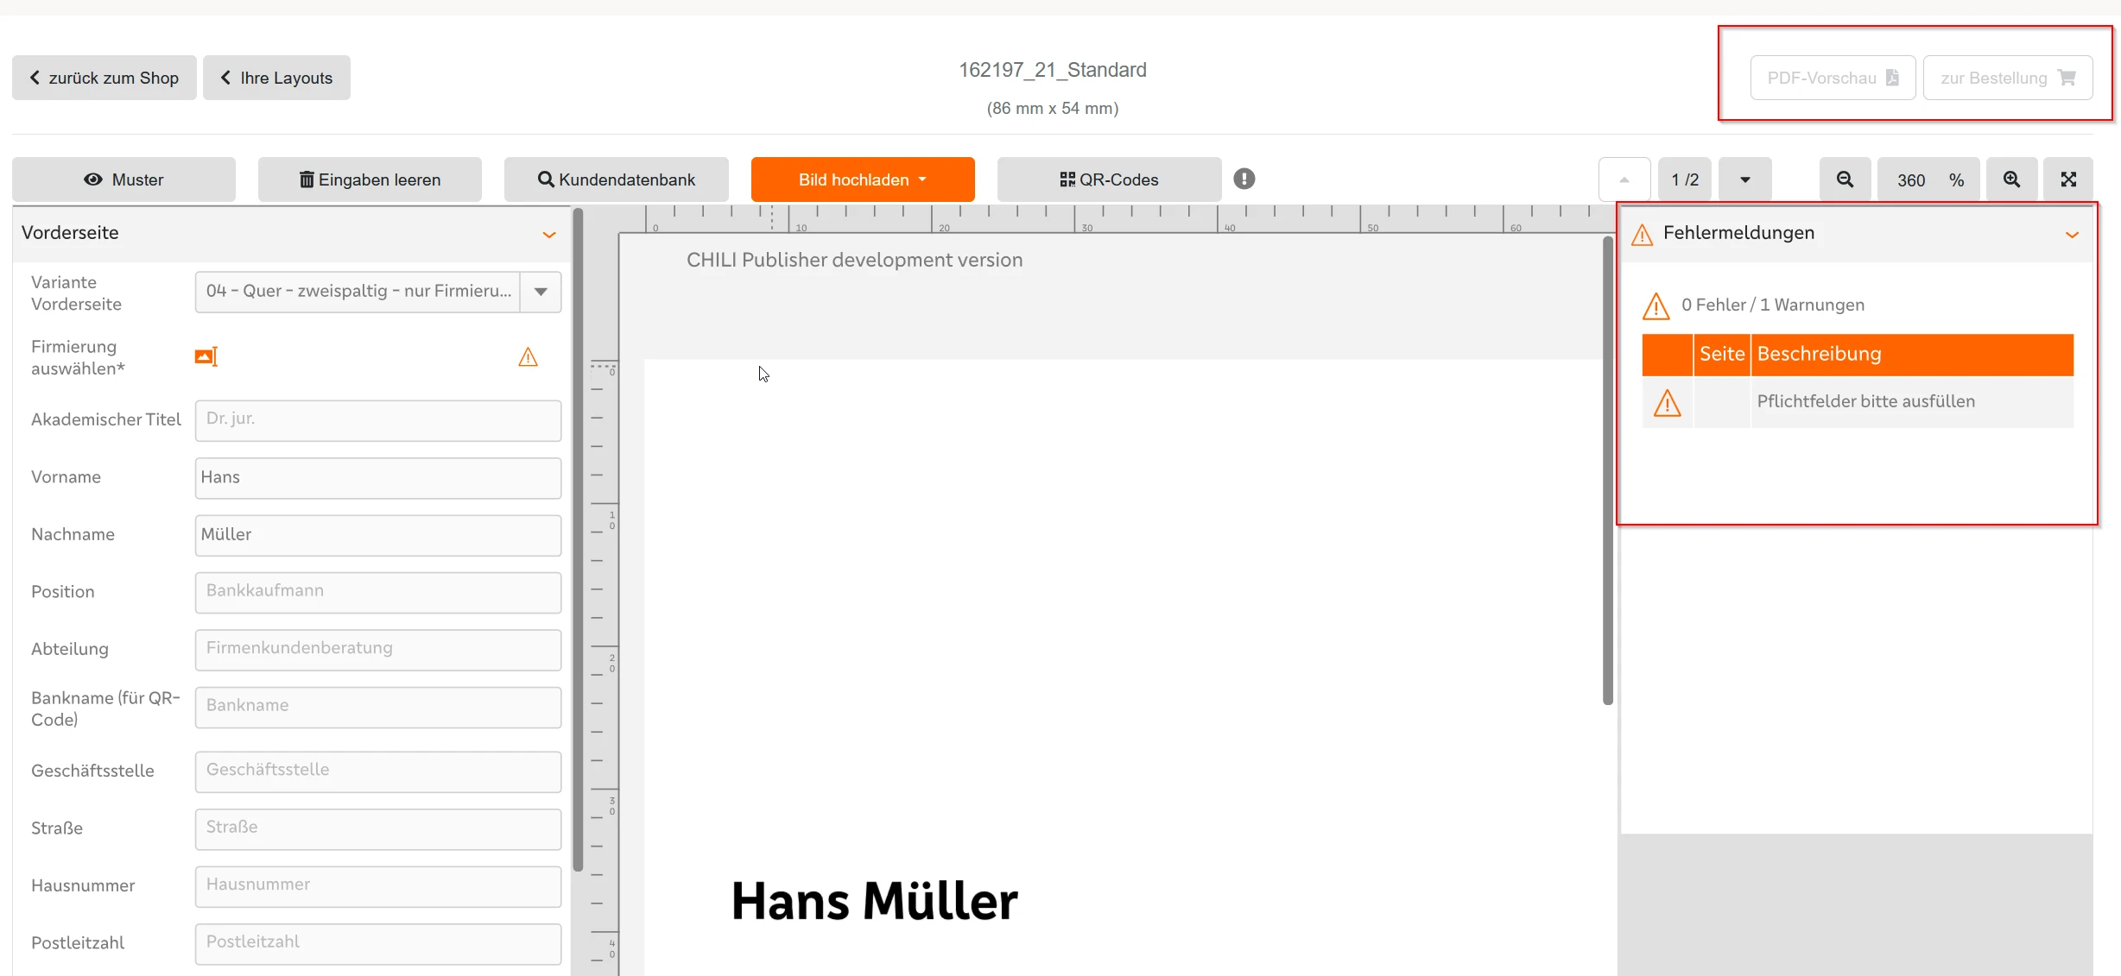Open the QR-Codes tool
This screenshot has height=976, width=2121.
[1109, 179]
